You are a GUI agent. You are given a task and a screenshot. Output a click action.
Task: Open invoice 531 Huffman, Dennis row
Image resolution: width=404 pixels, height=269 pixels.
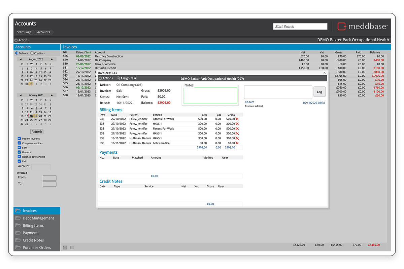(x=224, y=68)
